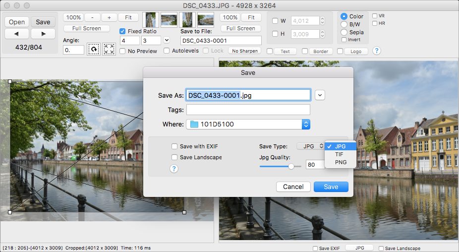Screen dimensions: 459x252
Task: Expand the Save As dialog chevron
Action: click(320, 95)
